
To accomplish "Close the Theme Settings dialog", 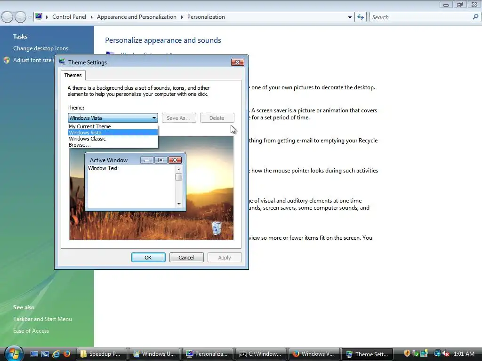I will pyautogui.click(x=238, y=63).
